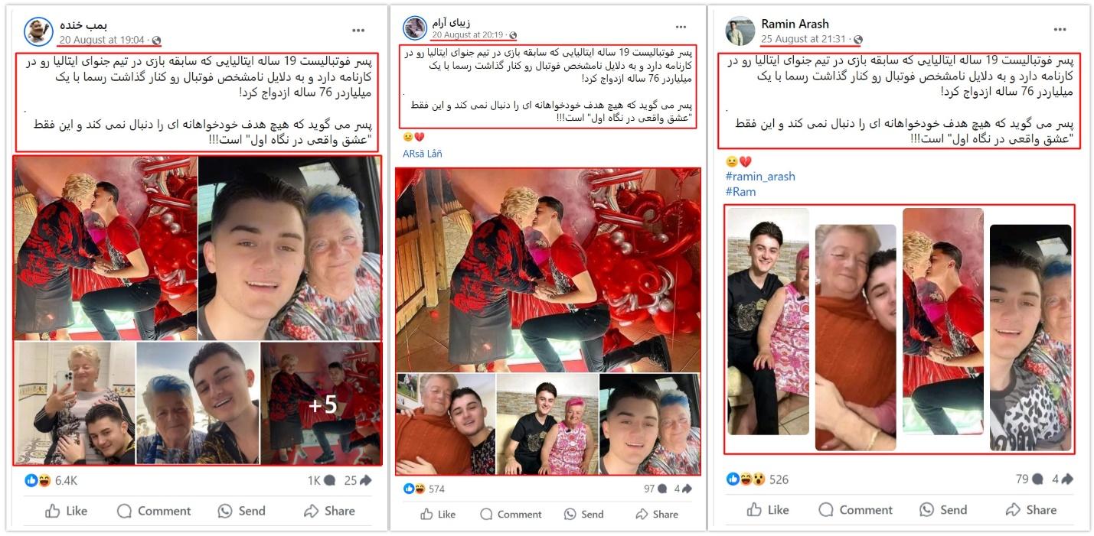Like the post with 6.4K reactions

click(x=66, y=511)
